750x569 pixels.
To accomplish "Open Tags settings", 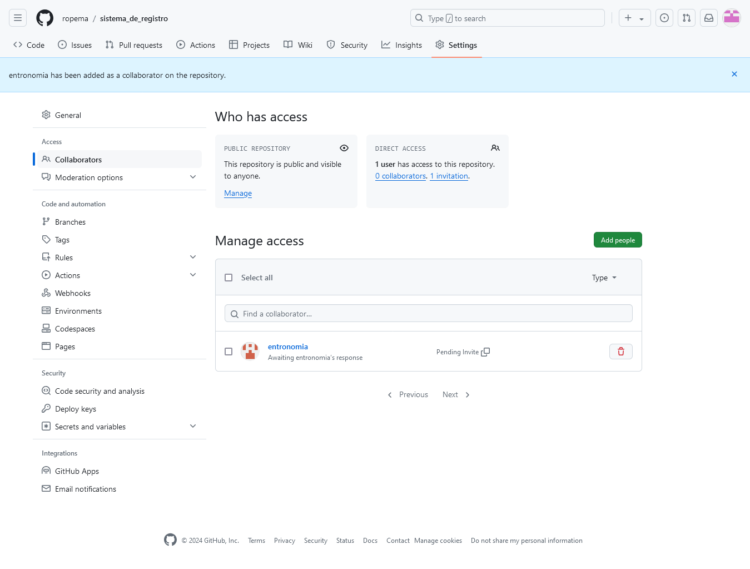I will coord(120,239).
